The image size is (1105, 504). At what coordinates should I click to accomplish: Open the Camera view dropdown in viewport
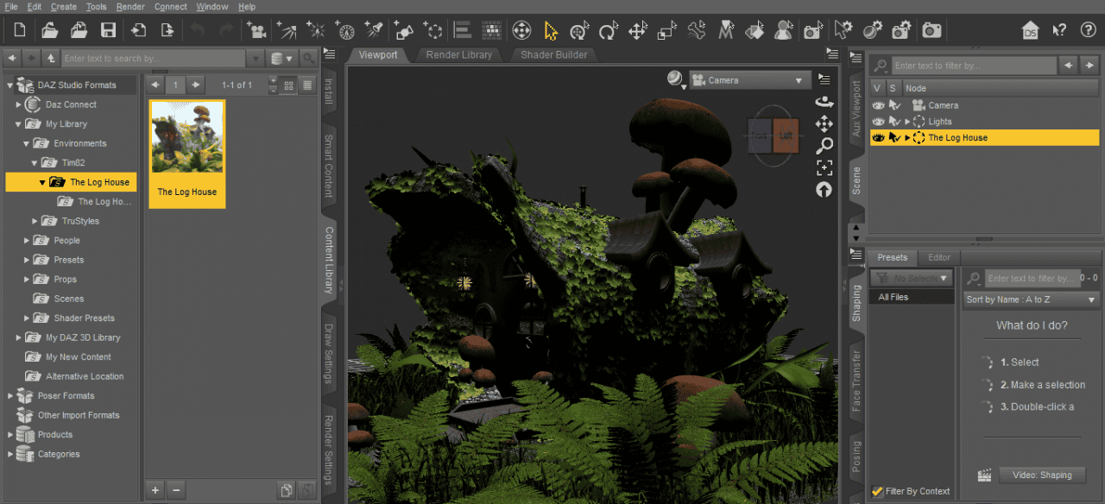pyautogui.click(x=748, y=79)
